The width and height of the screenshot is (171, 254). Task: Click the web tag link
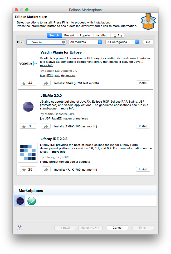[x=57, y=75]
